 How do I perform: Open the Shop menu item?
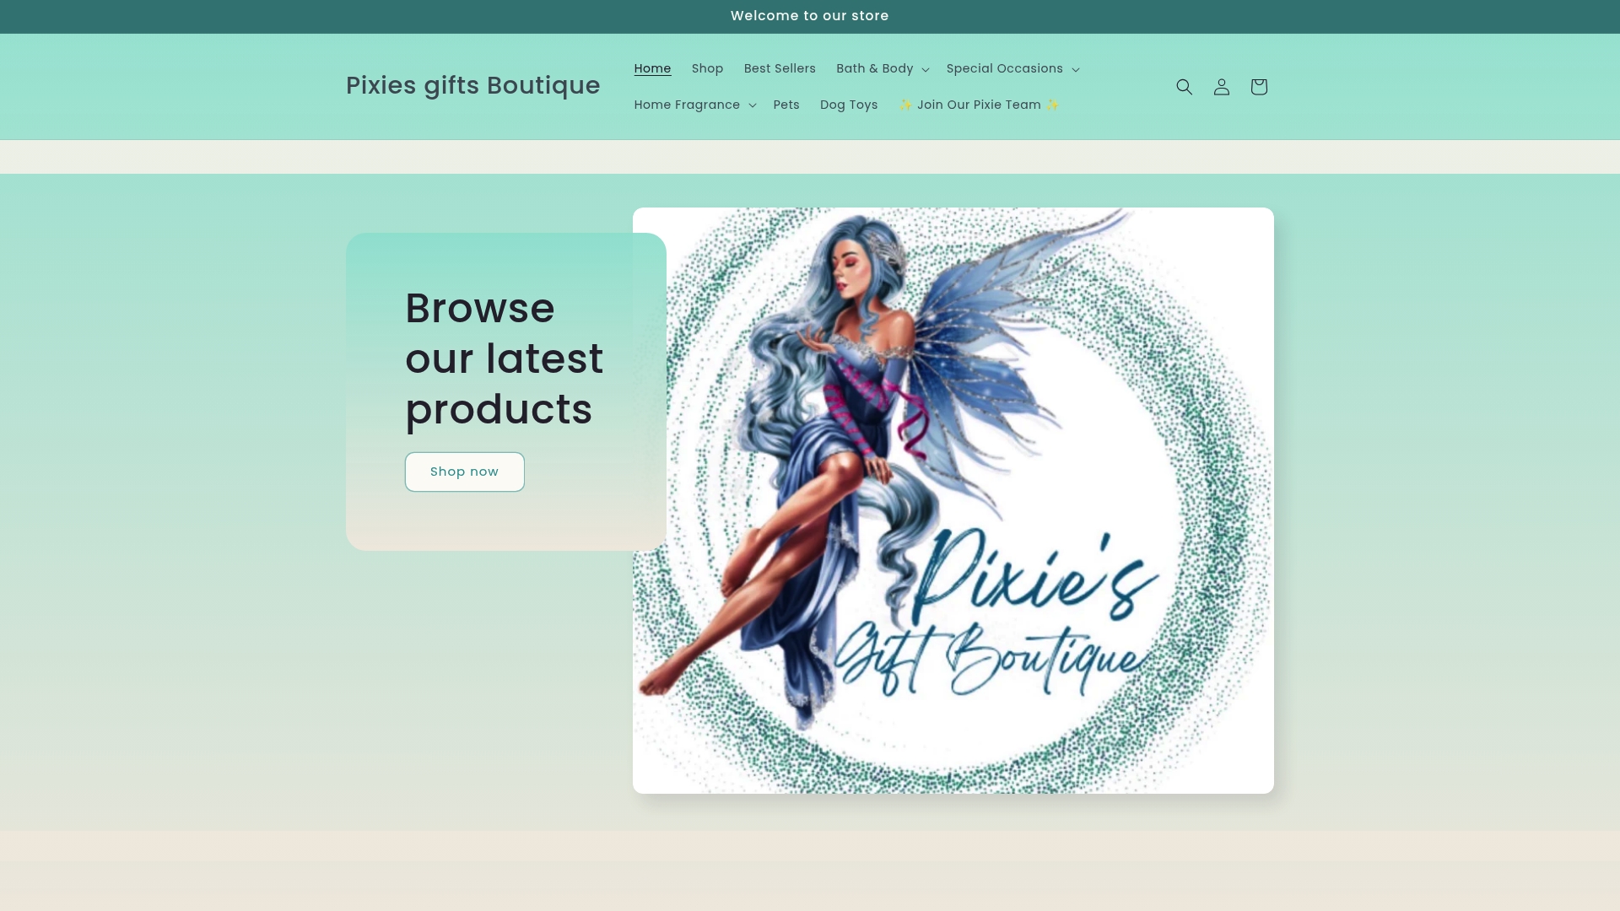coord(707,68)
